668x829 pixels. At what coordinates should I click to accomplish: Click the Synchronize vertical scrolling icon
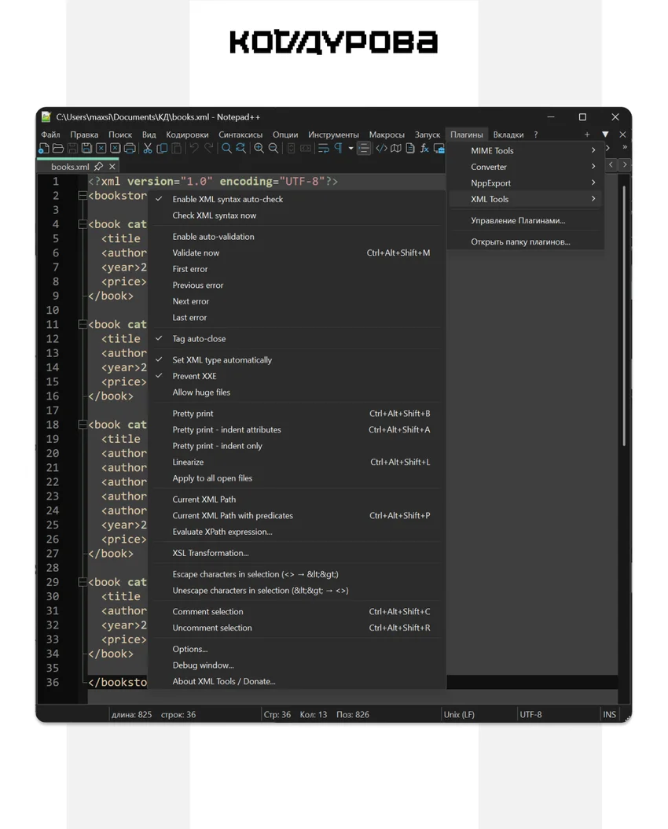tap(291, 149)
